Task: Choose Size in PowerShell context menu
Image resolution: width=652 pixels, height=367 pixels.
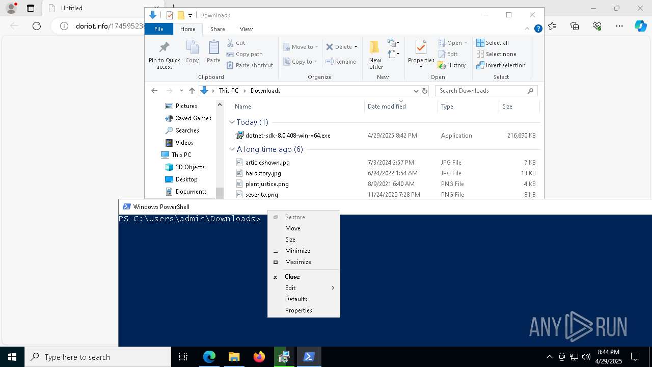Action: 304,240
